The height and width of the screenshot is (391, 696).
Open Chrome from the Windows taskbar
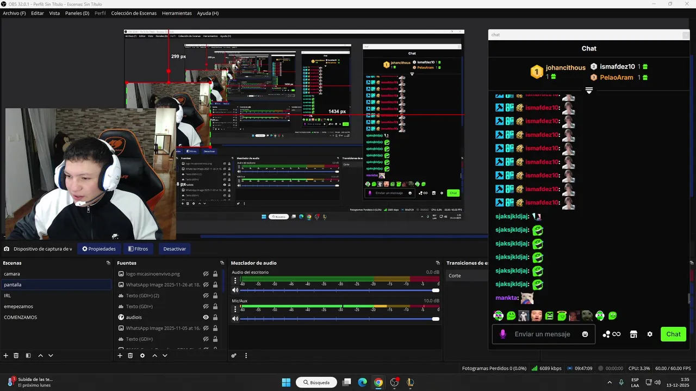[378, 382]
